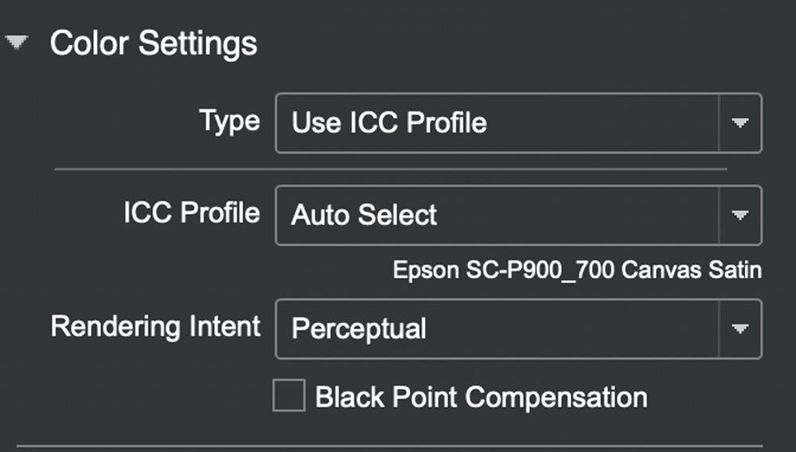Image resolution: width=796 pixels, height=452 pixels.
Task: Click the ICC Profile field label
Action: click(x=192, y=213)
